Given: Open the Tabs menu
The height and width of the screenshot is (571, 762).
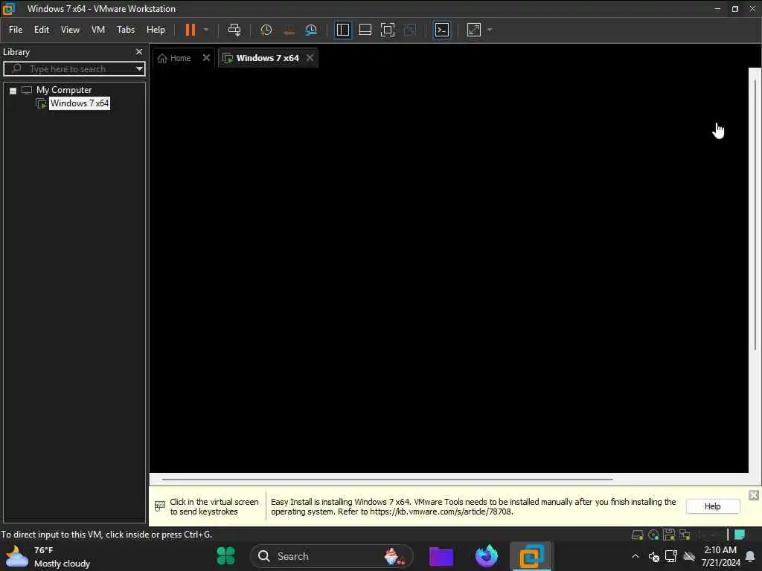Looking at the screenshot, I should pos(125,30).
